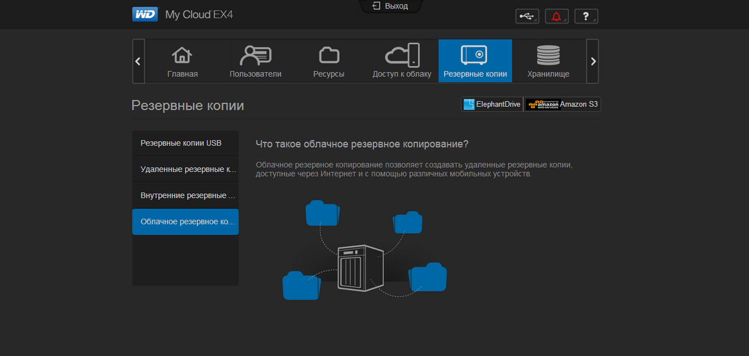Click the Выход logout button
Viewport: 749px width, 356px height.
point(391,6)
